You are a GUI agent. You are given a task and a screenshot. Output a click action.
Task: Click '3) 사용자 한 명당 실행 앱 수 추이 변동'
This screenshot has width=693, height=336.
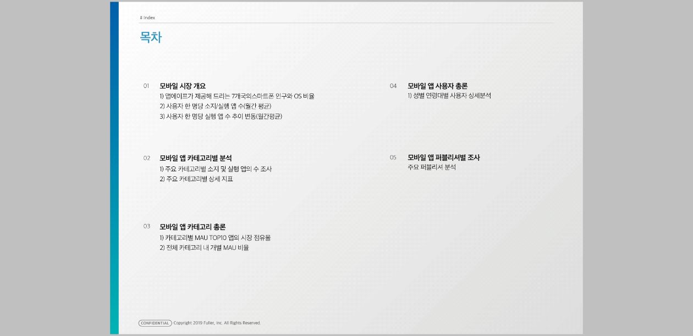pos(221,116)
